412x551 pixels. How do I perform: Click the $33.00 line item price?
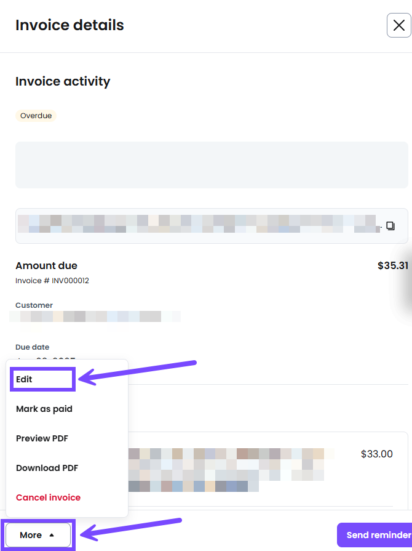[x=376, y=454]
